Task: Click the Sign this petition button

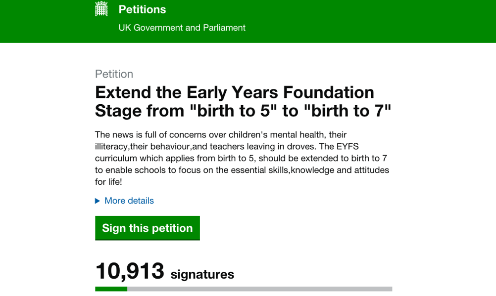Action: (x=148, y=228)
